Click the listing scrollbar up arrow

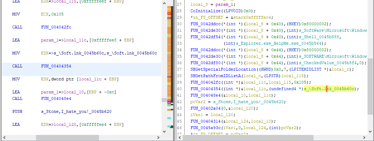pos(164,3)
